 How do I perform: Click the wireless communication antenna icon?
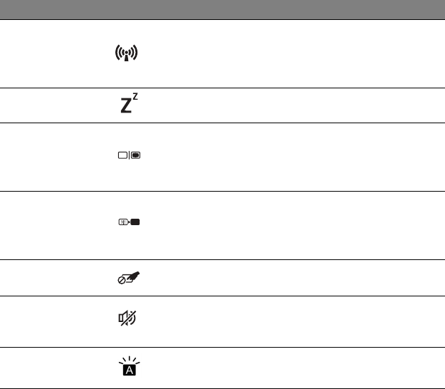pyautogui.click(x=126, y=53)
